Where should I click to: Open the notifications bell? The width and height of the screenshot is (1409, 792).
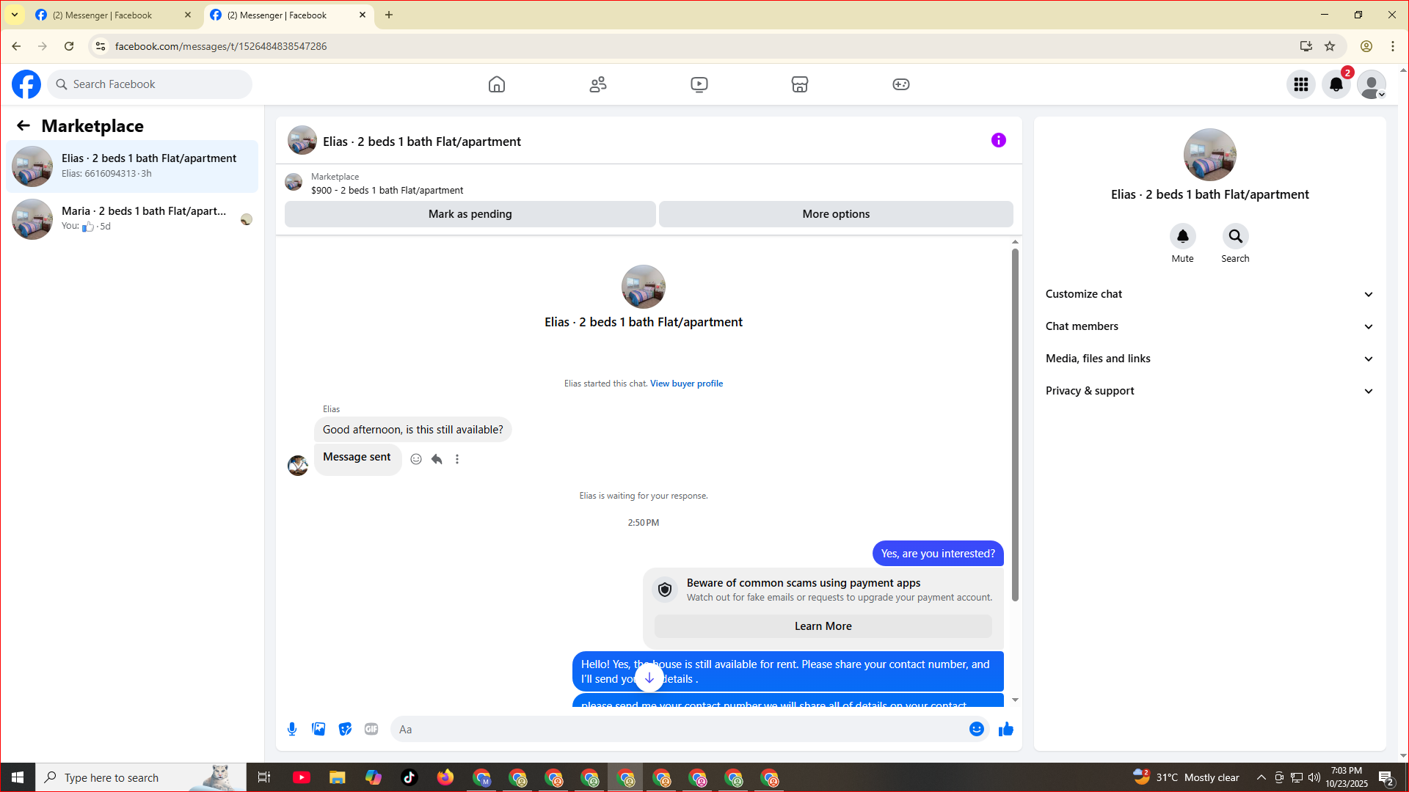pyautogui.click(x=1336, y=84)
